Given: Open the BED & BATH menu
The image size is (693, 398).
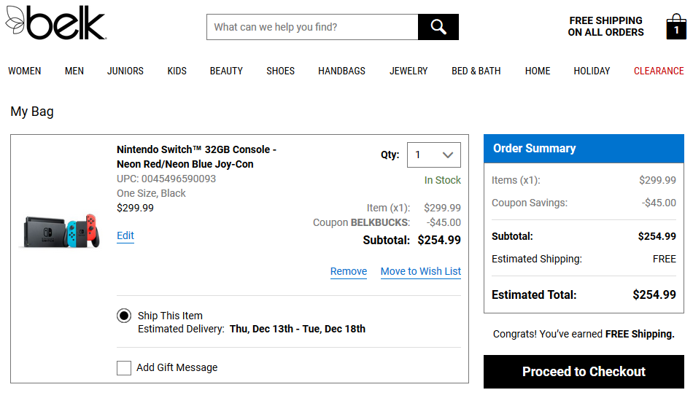Looking at the screenshot, I should point(476,71).
